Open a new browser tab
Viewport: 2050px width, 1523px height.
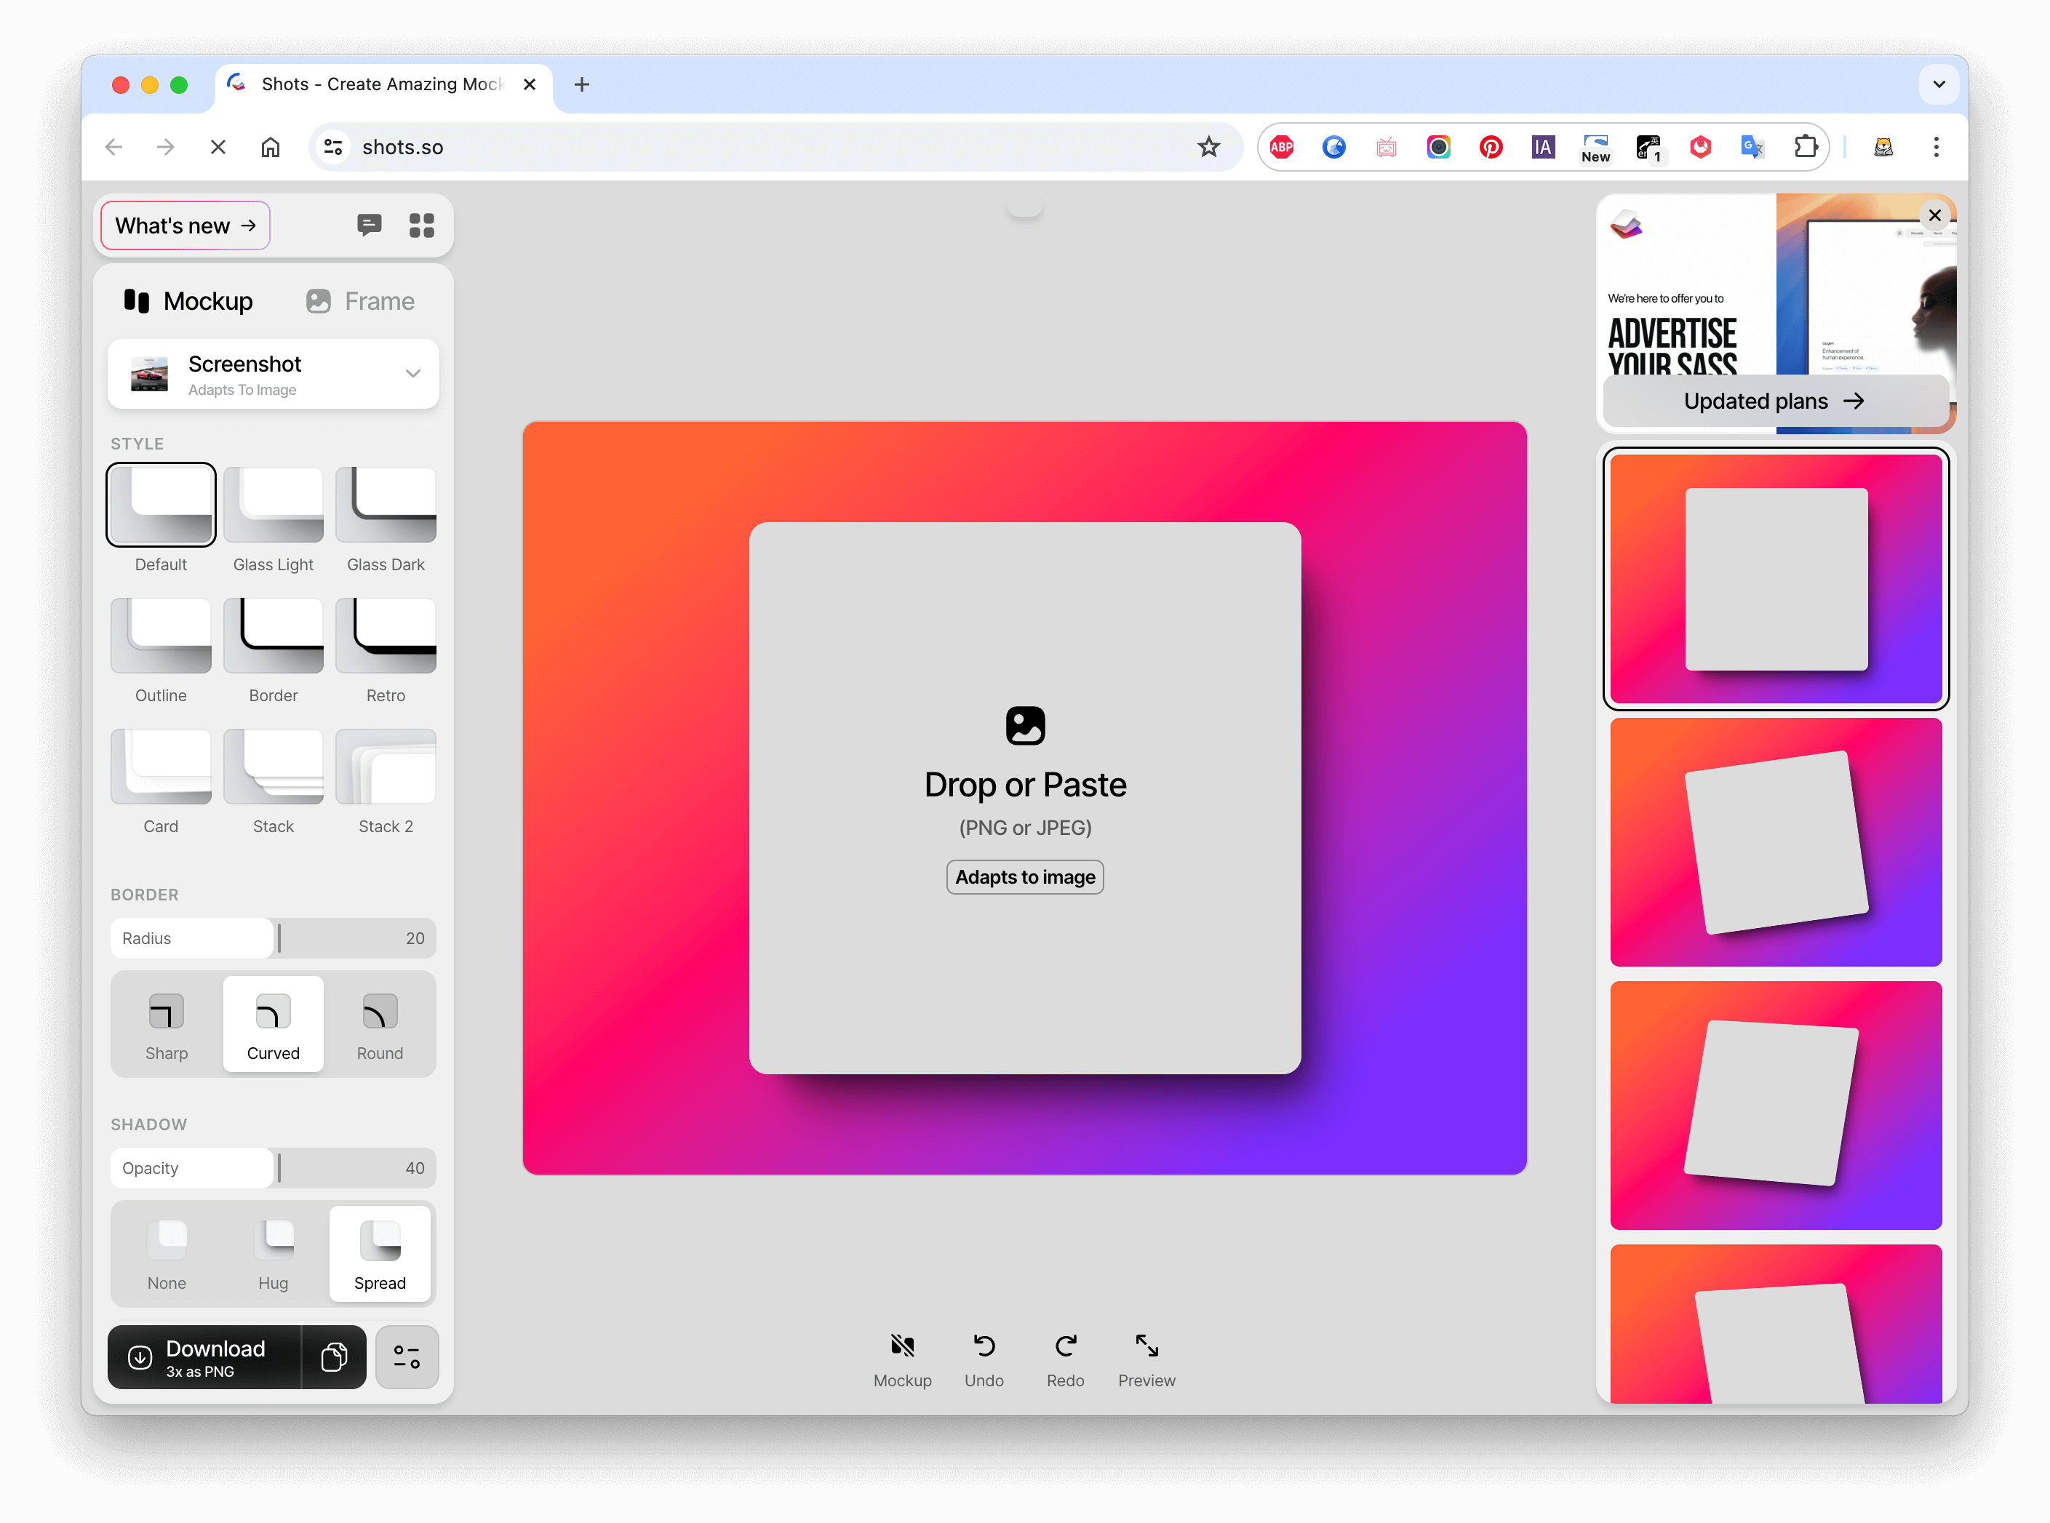pos(582,85)
